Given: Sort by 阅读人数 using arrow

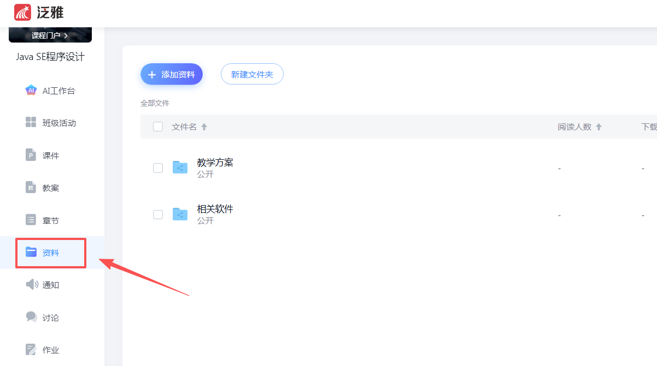Looking at the screenshot, I should (x=599, y=127).
